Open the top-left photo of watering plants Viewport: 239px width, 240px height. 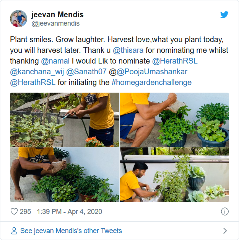(x=65, y=120)
